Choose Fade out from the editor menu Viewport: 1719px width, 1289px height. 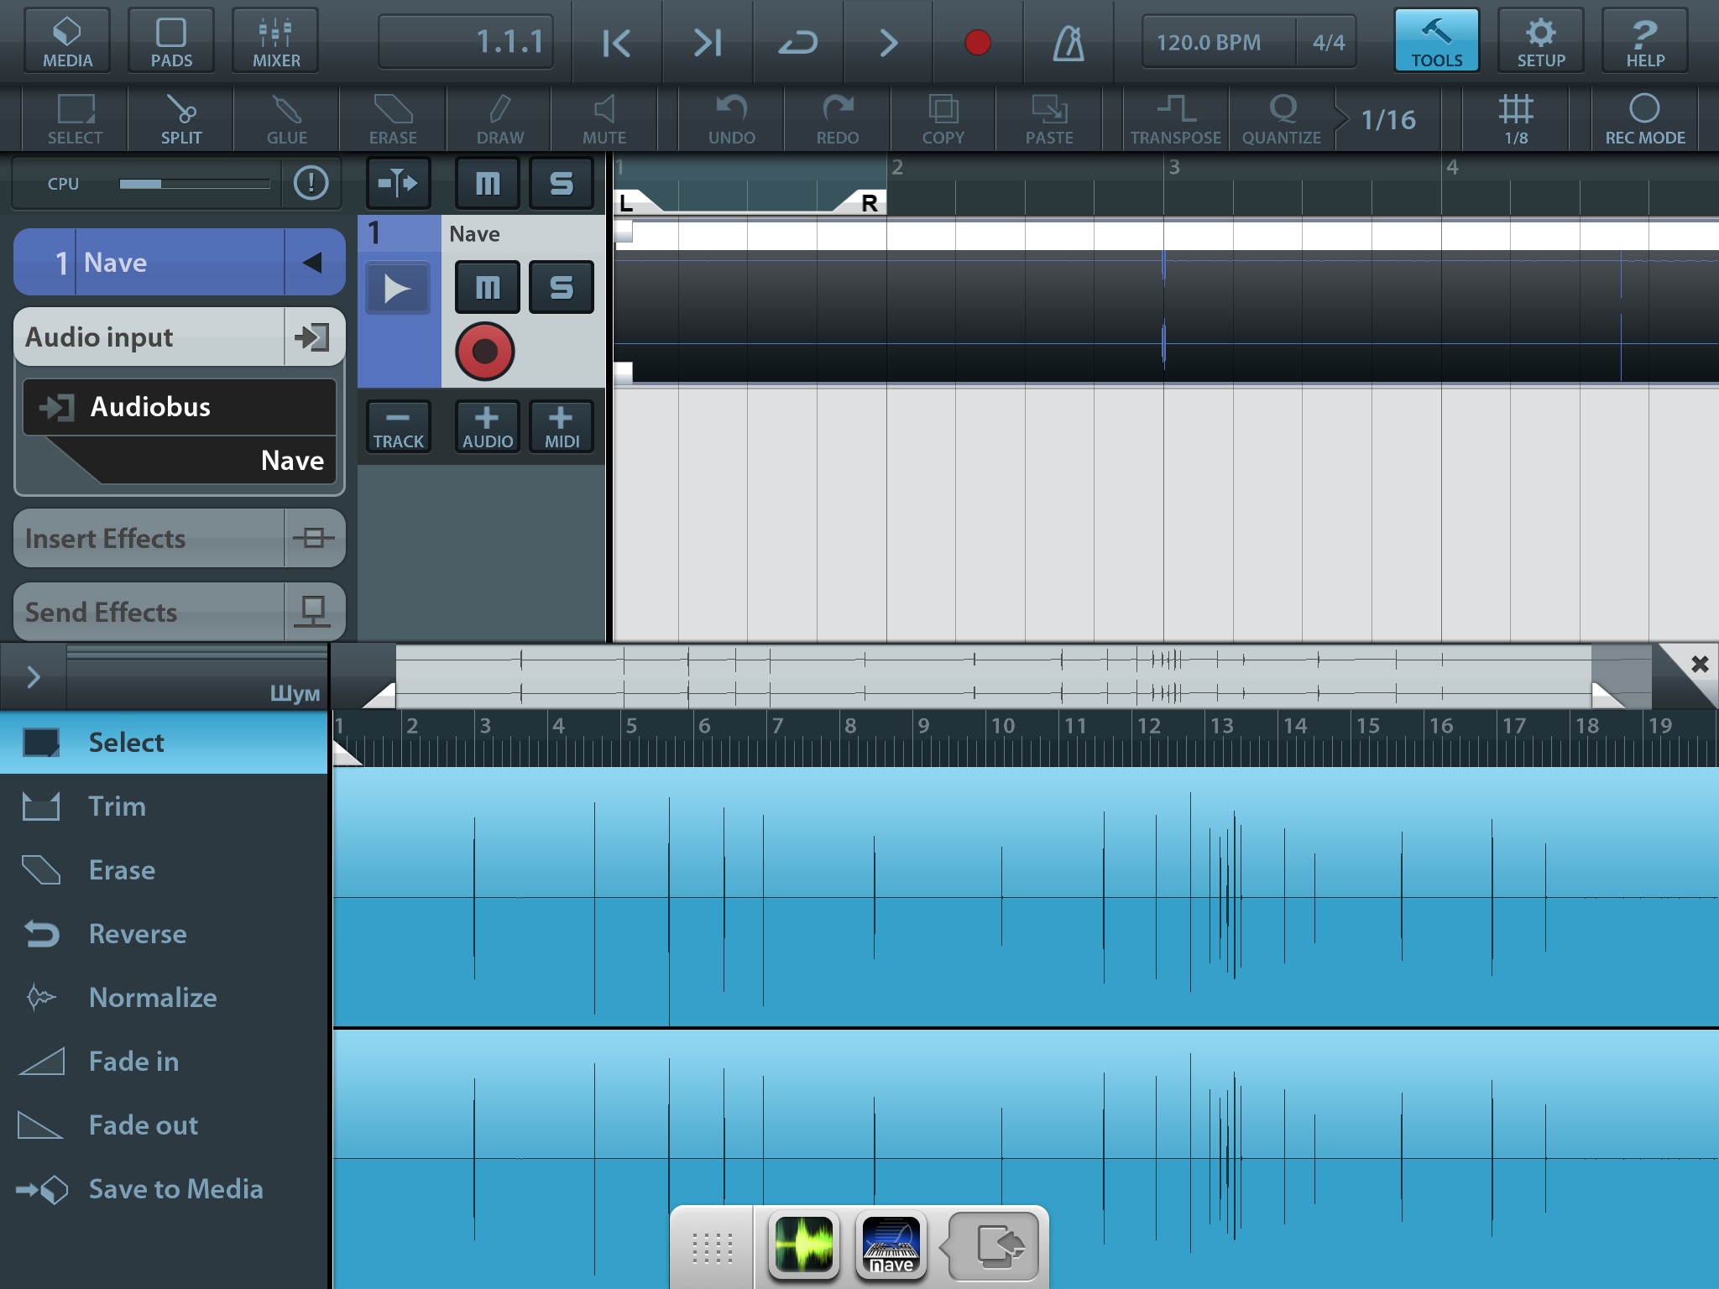pyautogui.click(x=164, y=1125)
